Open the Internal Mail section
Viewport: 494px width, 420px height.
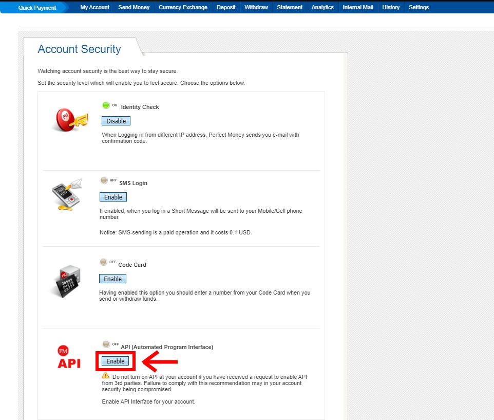pos(358,8)
